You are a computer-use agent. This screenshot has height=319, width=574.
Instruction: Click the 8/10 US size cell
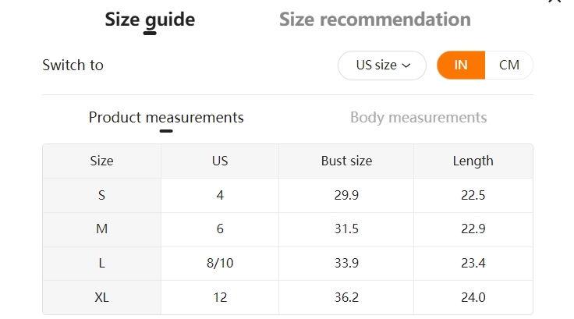pyautogui.click(x=220, y=264)
